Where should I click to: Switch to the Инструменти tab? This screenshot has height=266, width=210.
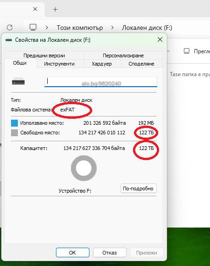click(x=59, y=64)
